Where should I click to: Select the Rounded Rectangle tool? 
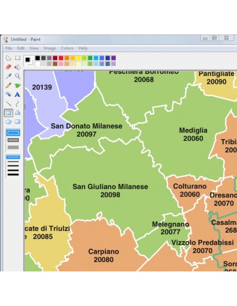tap(18, 122)
